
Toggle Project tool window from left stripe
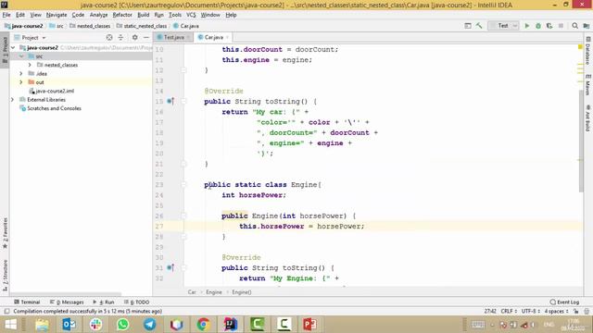tap(5, 50)
